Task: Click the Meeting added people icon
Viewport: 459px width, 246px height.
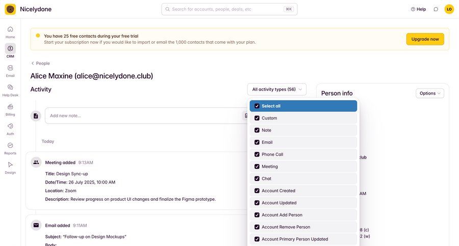Action: pos(36,162)
